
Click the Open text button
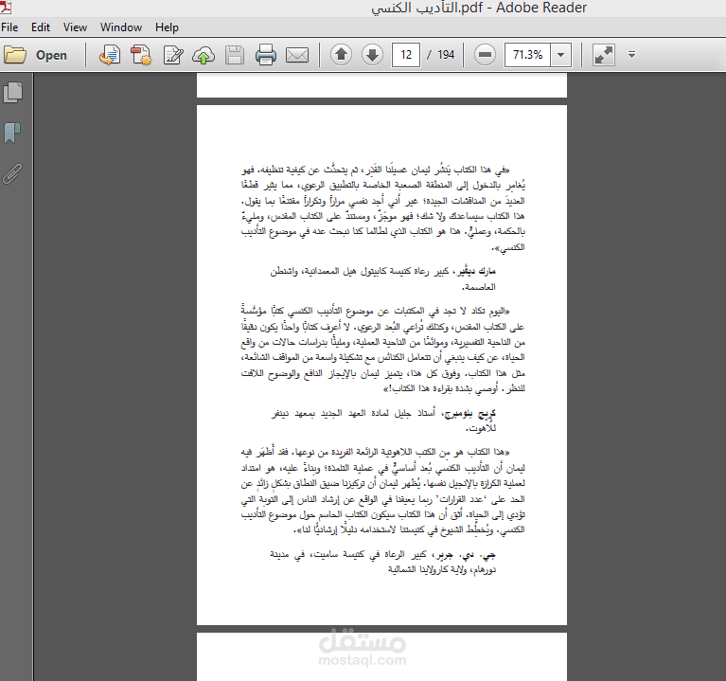[51, 55]
